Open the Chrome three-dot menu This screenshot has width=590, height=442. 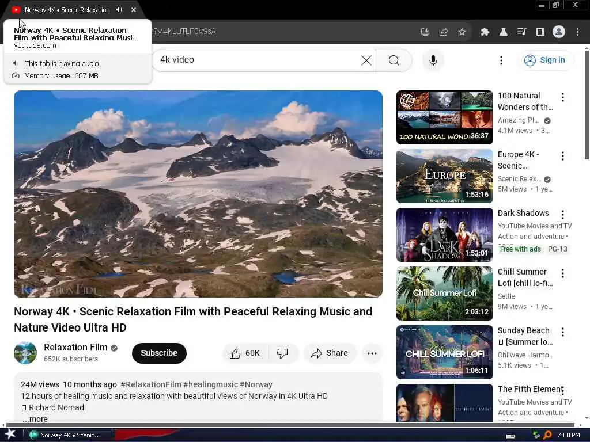(577, 32)
